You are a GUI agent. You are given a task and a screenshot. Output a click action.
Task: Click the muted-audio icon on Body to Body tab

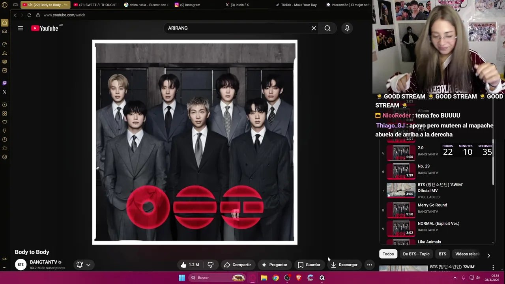click(x=30, y=5)
